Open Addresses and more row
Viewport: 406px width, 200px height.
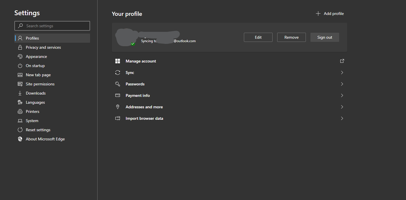coord(229,107)
